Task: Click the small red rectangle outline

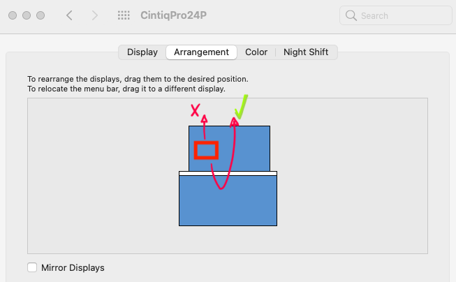Action: pyautogui.click(x=207, y=150)
